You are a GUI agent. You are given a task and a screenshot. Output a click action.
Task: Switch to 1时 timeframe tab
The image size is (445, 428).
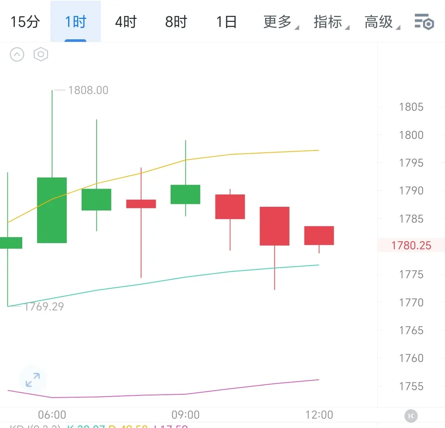pyautogui.click(x=76, y=22)
